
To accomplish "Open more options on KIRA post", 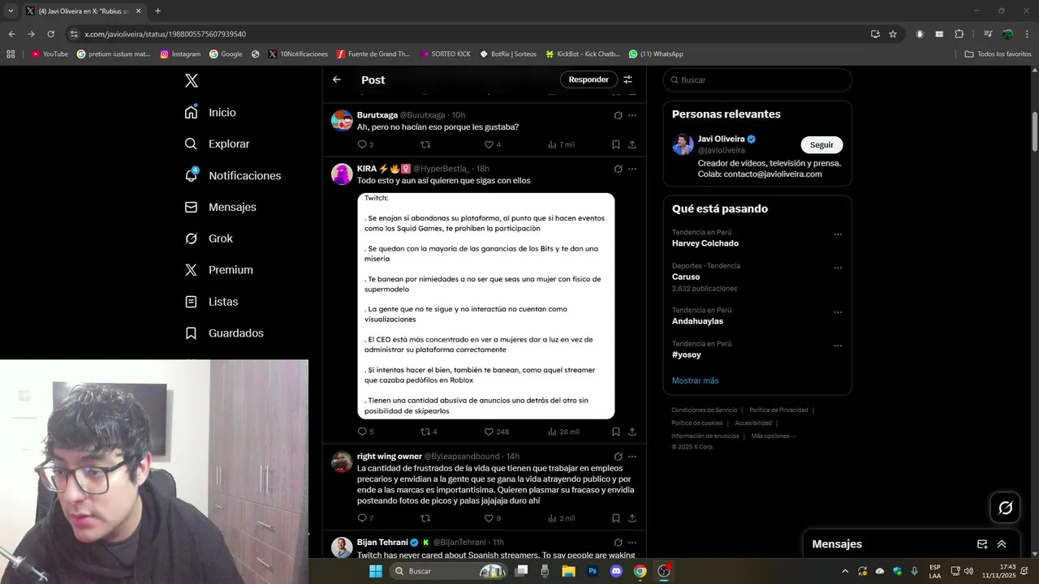I will click(x=632, y=169).
